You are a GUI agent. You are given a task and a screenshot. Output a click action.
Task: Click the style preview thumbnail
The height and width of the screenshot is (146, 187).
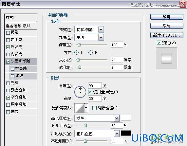point(166,58)
